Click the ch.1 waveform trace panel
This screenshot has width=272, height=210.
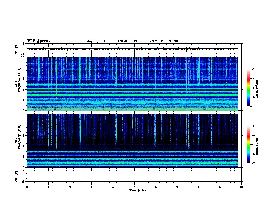click(x=134, y=49)
